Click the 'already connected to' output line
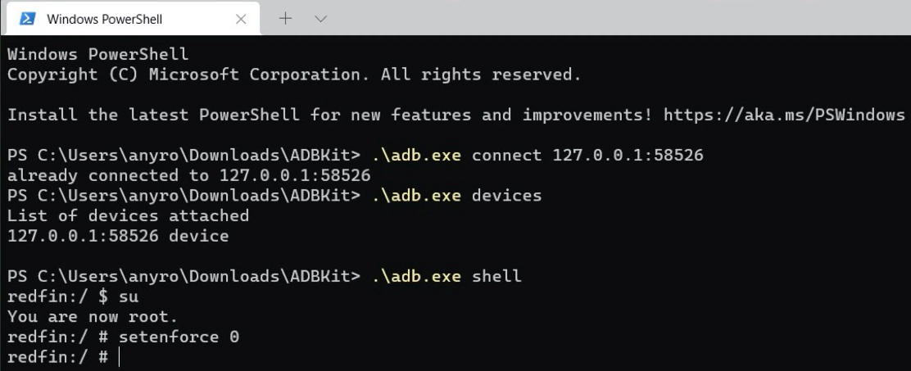The image size is (911, 371). point(188,175)
